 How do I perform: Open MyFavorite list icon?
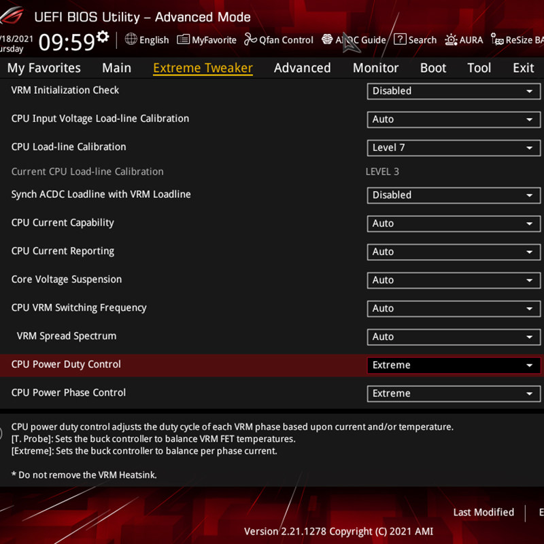pos(183,39)
